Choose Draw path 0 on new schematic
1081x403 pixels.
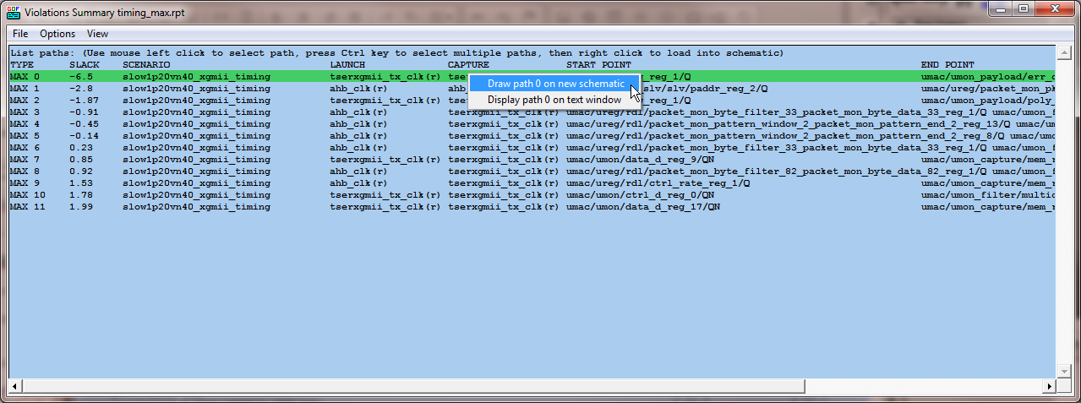[555, 84]
